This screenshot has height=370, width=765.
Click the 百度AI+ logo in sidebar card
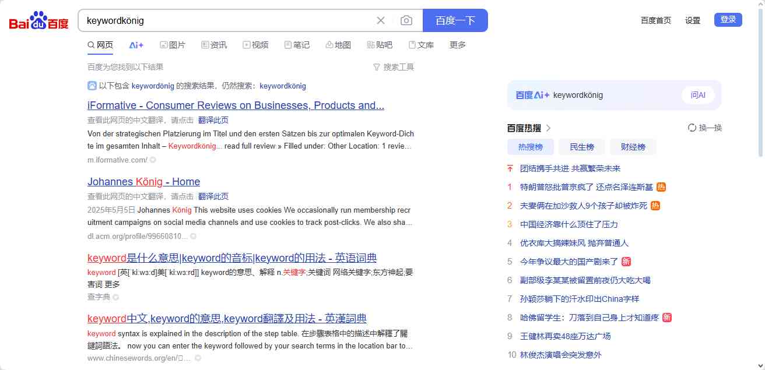coord(532,95)
